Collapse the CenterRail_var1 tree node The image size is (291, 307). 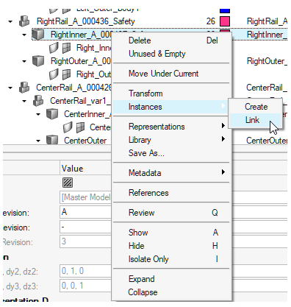pos(24,101)
